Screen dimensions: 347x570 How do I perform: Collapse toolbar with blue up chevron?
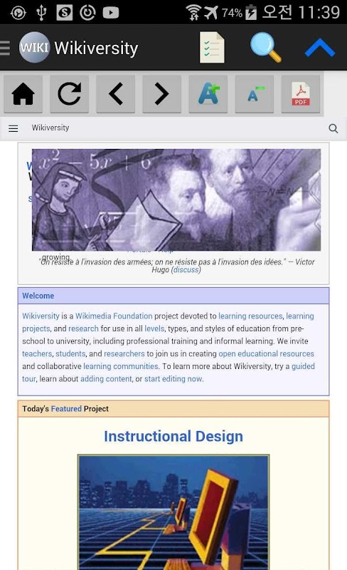[x=319, y=48]
